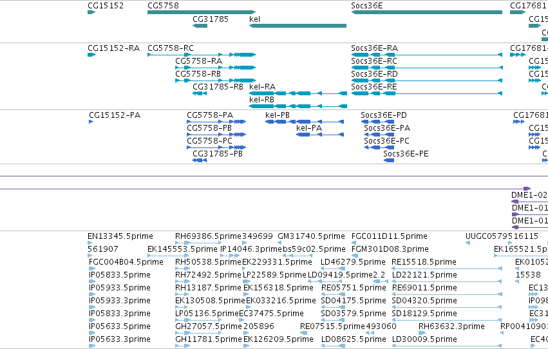The width and height of the screenshot is (548, 349).
Task: Click EST RE15518.5prime
Action: point(424,262)
